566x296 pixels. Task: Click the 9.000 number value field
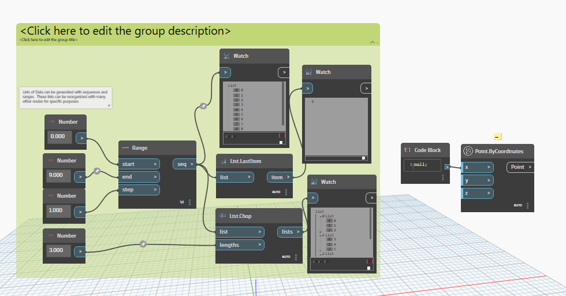point(58,175)
